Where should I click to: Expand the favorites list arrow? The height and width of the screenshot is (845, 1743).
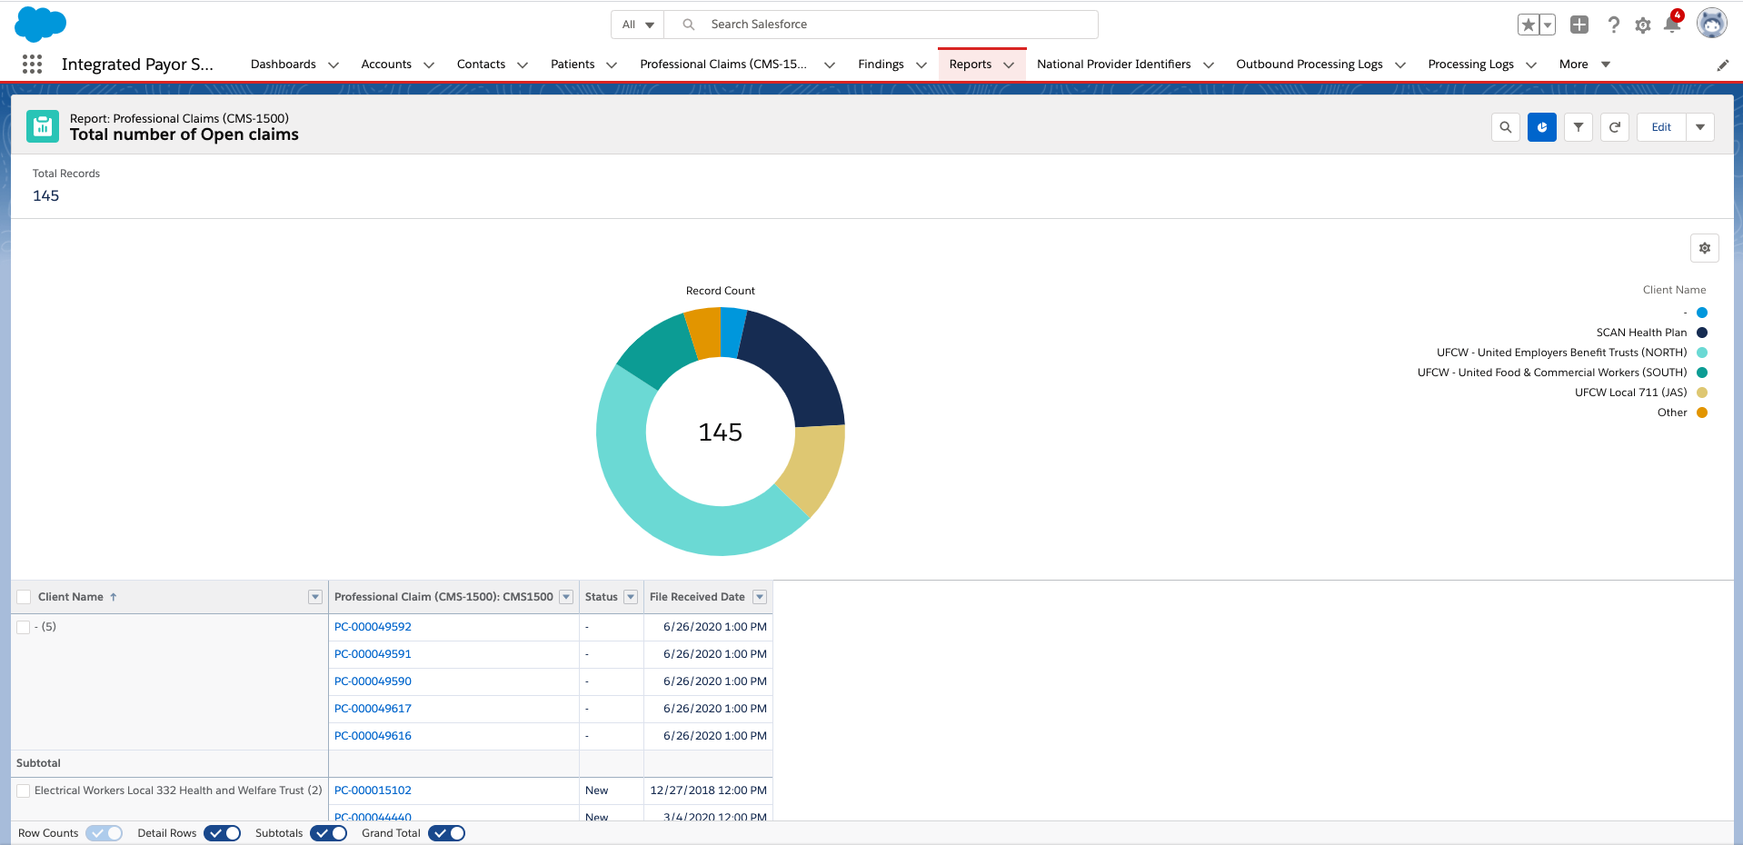click(1548, 25)
